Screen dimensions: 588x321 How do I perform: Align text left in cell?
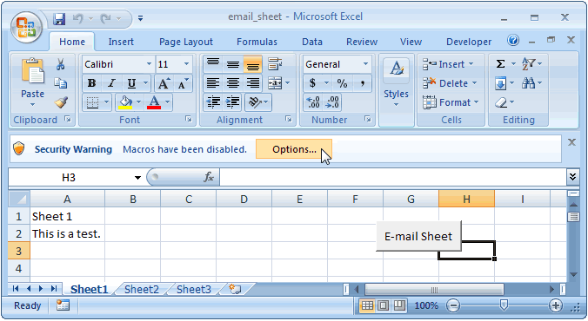[x=213, y=83]
